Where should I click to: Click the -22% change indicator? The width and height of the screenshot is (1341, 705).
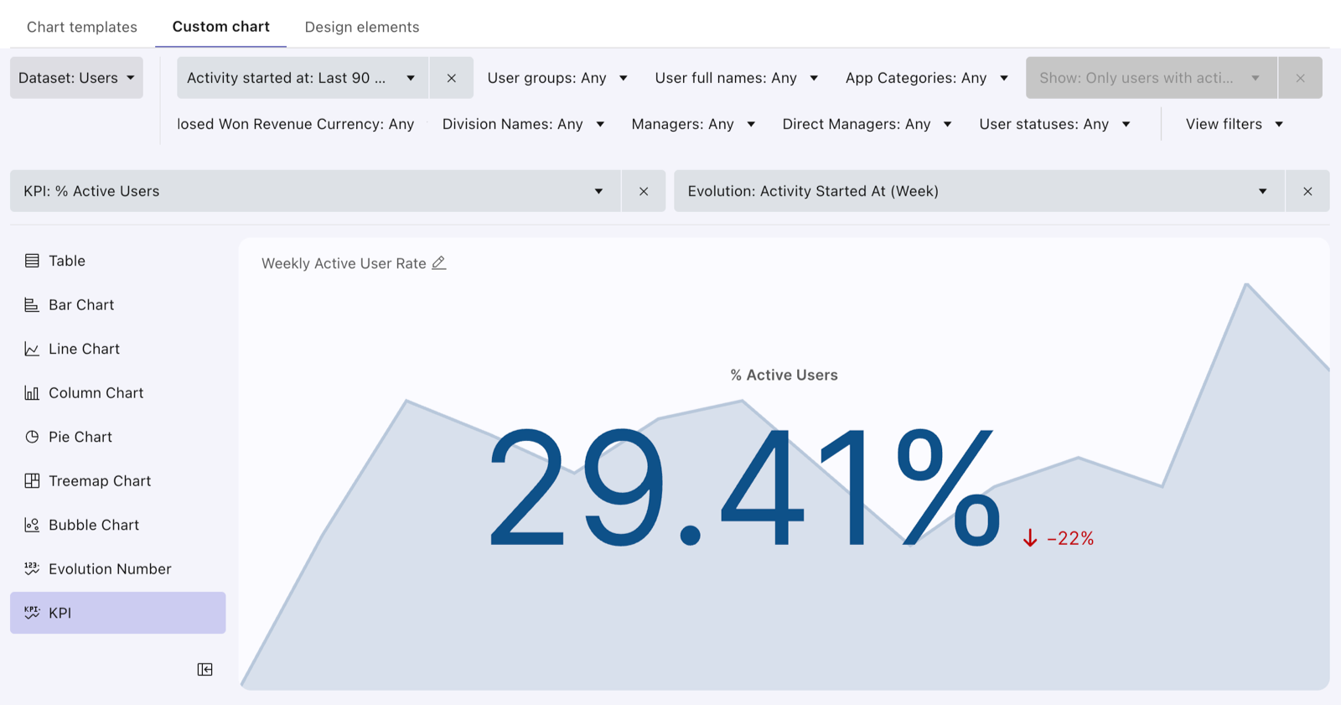coord(1059,538)
